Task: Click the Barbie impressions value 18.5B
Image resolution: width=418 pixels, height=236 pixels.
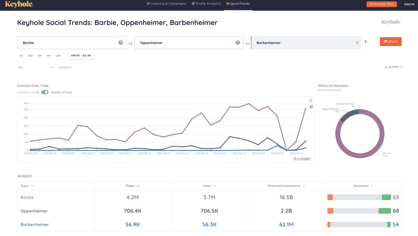Action: click(x=286, y=197)
